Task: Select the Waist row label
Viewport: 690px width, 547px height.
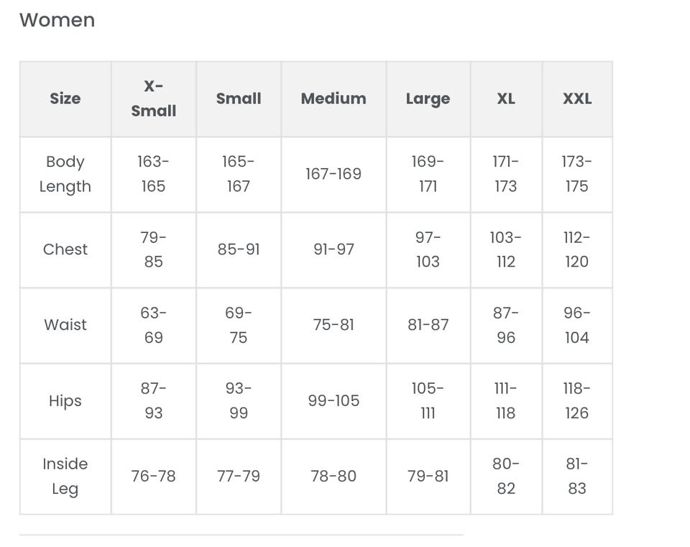Action: pos(65,325)
